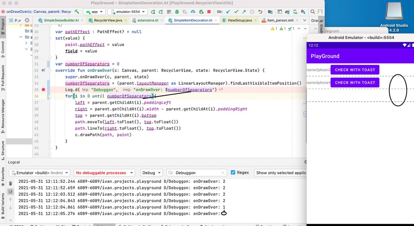Toggle scroll-to-end button in Logcat
The width and height of the screenshot is (414, 226).
pos(10,192)
